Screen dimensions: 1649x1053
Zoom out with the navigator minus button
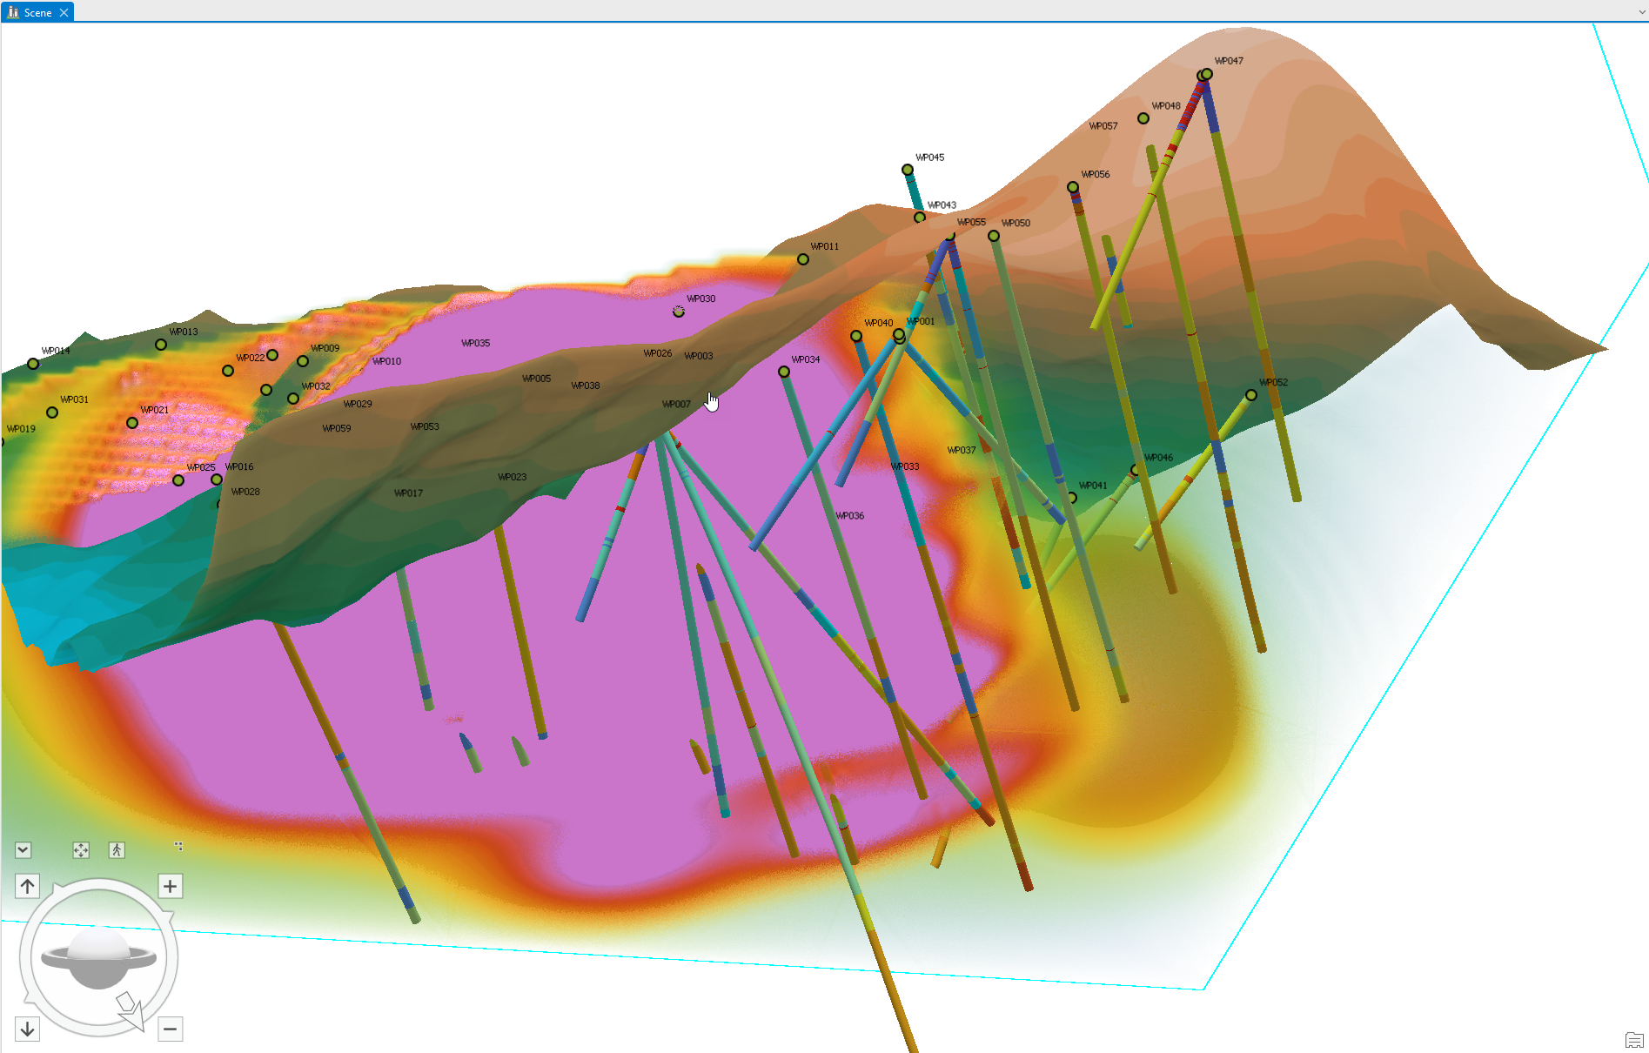(x=170, y=1030)
